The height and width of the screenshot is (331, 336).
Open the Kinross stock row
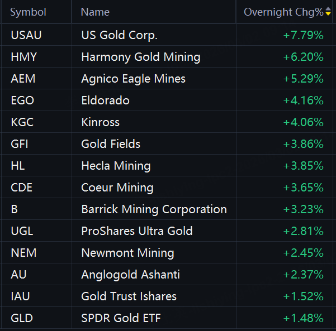pyautogui.click(x=100, y=122)
